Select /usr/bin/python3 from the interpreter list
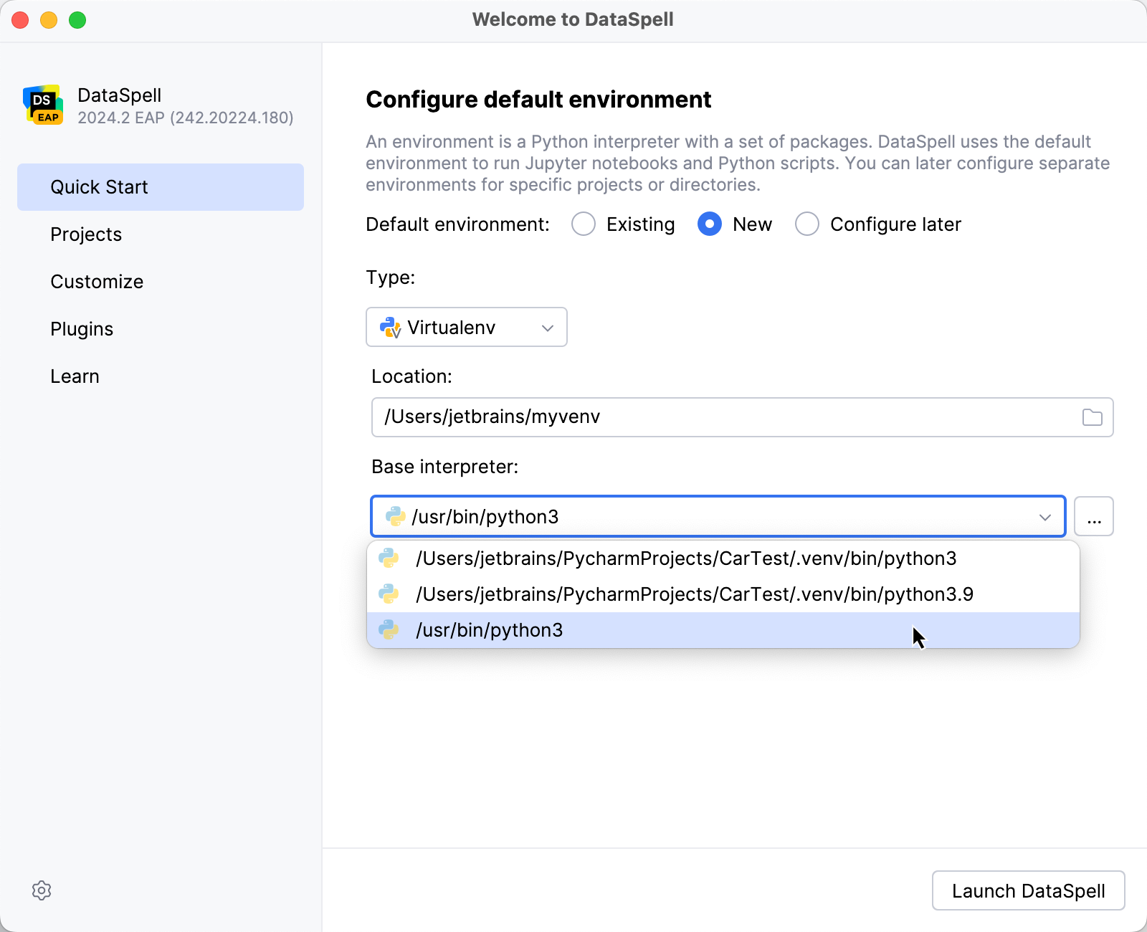 pyautogui.click(x=490, y=630)
